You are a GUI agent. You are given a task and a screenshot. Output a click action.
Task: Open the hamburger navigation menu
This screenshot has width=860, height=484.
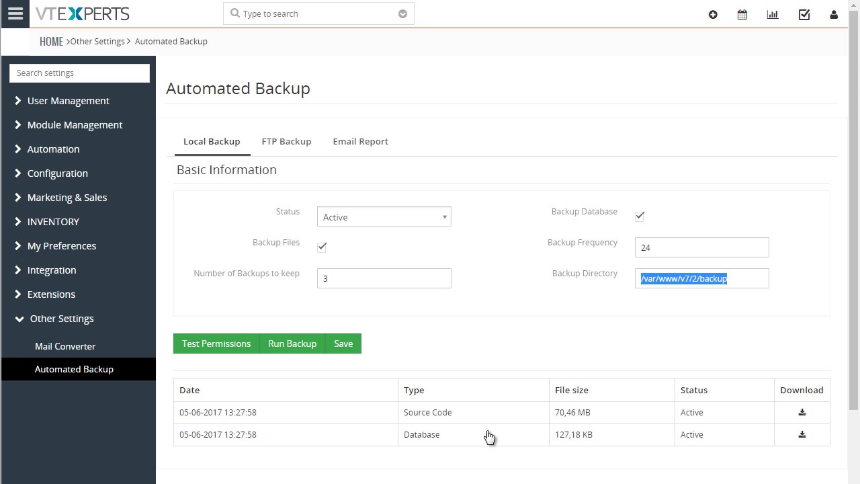[x=15, y=13]
